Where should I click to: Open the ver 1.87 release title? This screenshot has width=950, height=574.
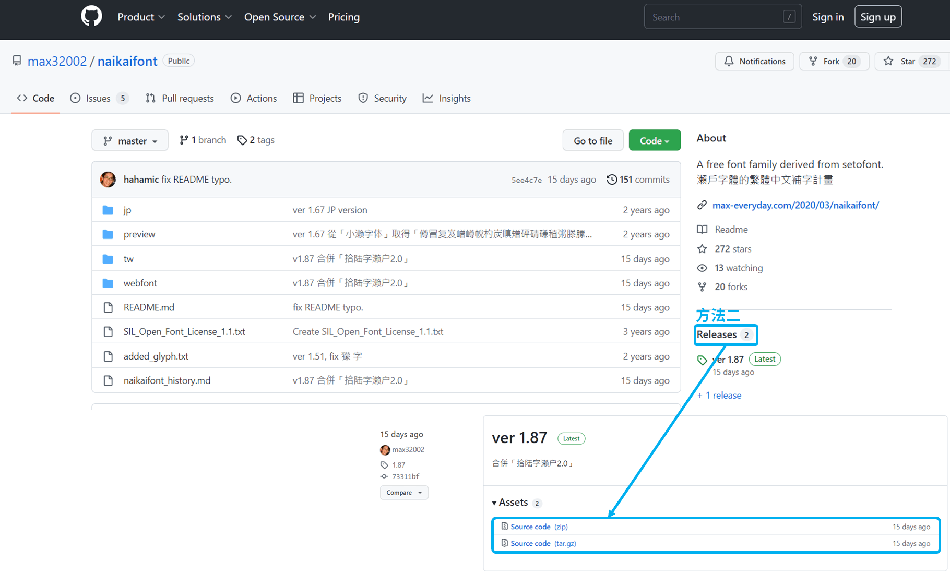519,437
